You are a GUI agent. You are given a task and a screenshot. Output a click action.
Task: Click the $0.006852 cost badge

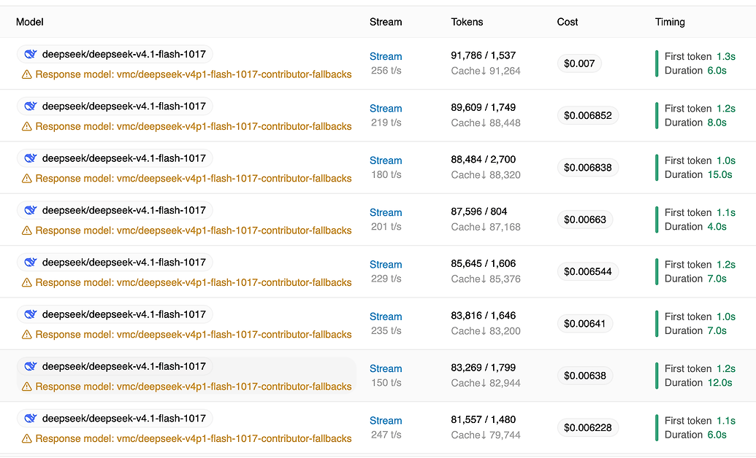[588, 115]
